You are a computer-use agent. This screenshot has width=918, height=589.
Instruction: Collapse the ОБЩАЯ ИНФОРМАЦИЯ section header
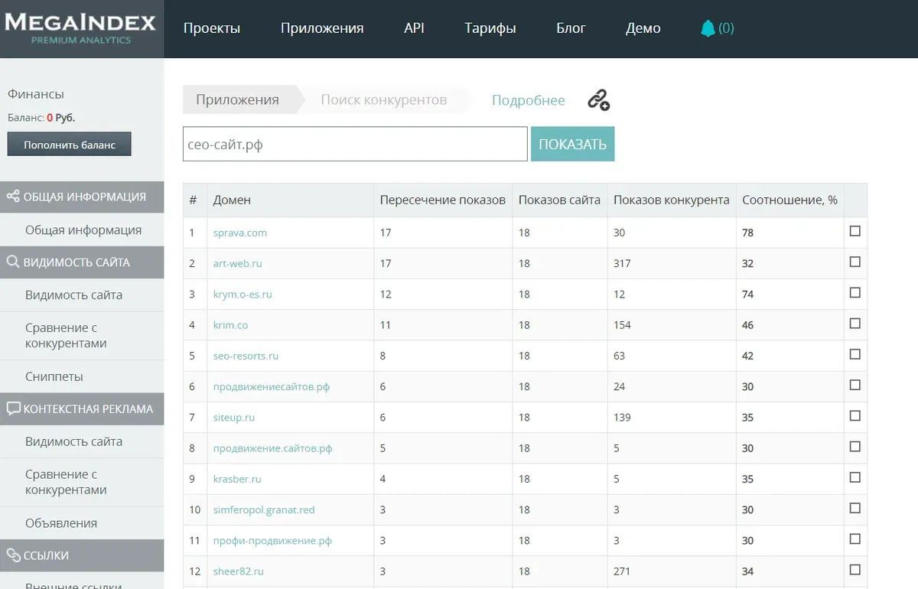(82, 197)
